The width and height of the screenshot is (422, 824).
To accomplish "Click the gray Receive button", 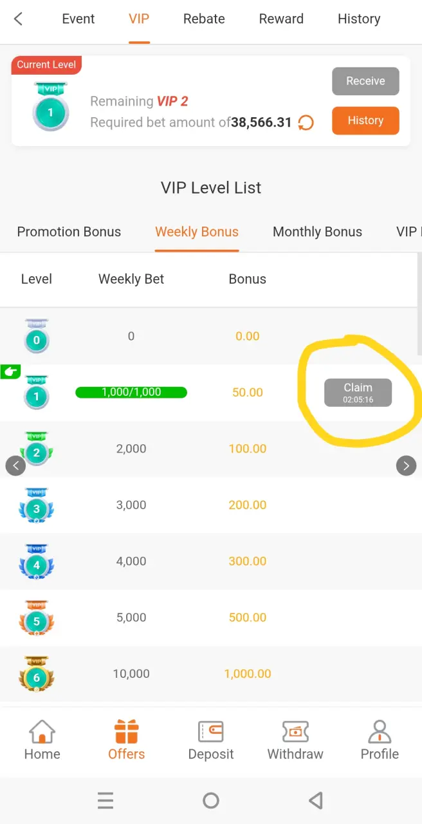I will (x=365, y=81).
